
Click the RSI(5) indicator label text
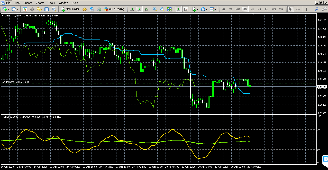click(x=10, y=117)
